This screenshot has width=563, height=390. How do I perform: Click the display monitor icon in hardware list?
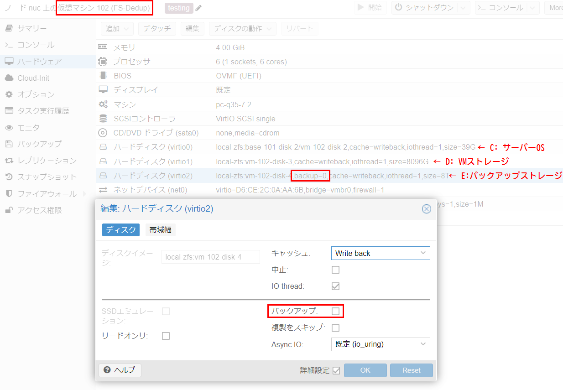(103, 90)
